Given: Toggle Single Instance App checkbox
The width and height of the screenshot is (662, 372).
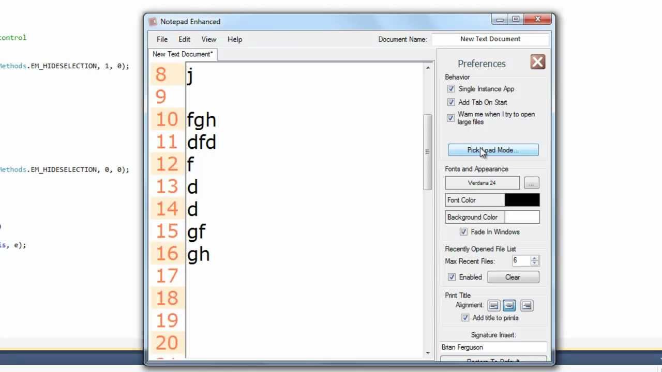Looking at the screenshot, I should click(x=451, y=89).
